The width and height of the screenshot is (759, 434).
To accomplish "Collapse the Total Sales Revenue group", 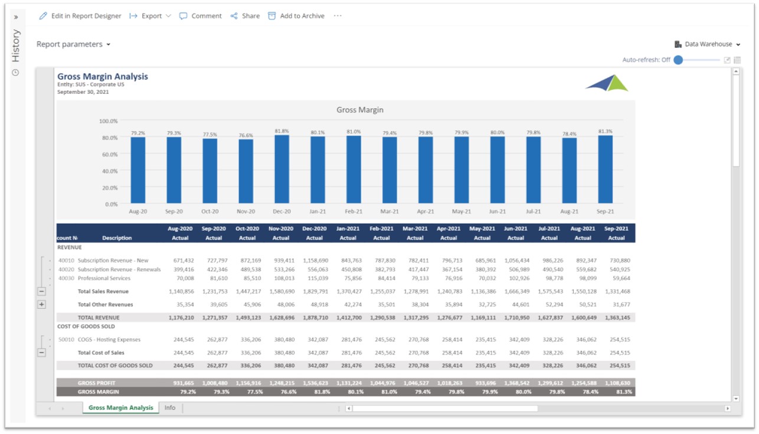I will point(41,291).
